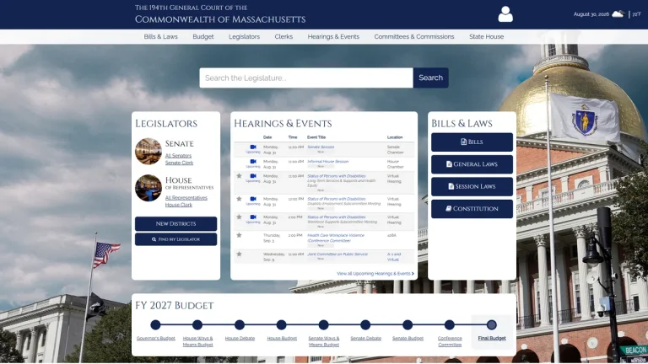Open the Final Budget text link

click(492, 338)
